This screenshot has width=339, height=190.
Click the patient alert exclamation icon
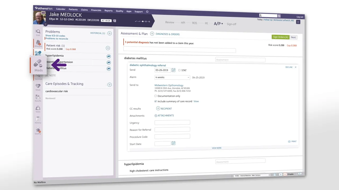point(115,21)
